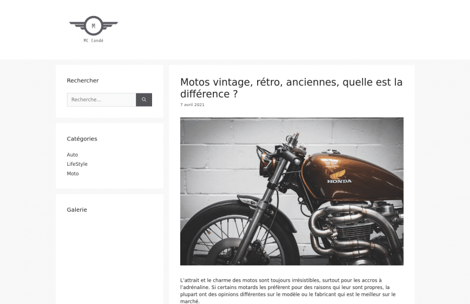Click the Rechercher widget heading

[83, 80]
